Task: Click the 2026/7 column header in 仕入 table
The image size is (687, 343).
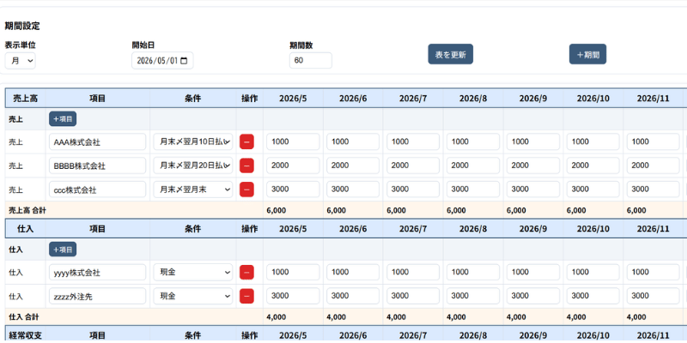Action: pos(413,229)
